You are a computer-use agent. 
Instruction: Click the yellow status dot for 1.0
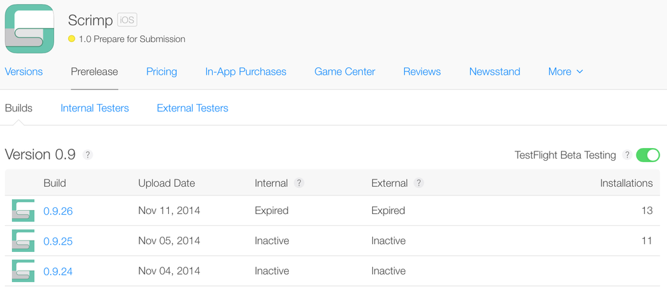[x=71, y=39]
